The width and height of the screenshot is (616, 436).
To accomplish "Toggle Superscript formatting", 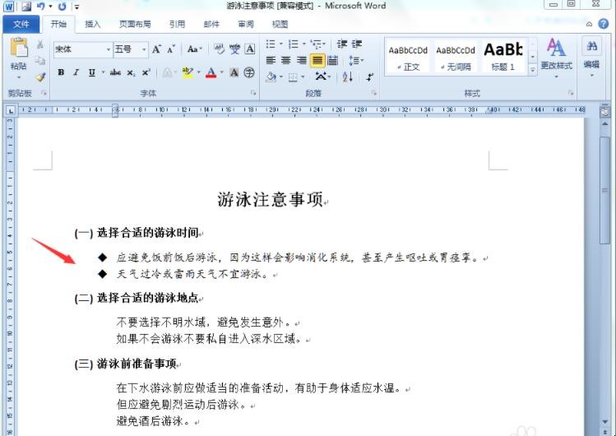I will coord(146,72).
